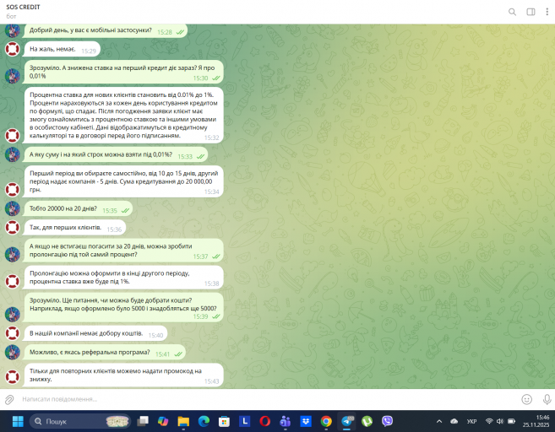
Task: Click message 'Процентна ставка для нових клієнтів'
Action: 123,116
